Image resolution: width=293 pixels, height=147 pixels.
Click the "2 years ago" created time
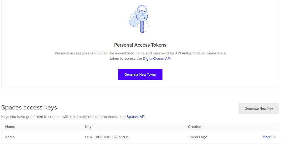(198, 137)
